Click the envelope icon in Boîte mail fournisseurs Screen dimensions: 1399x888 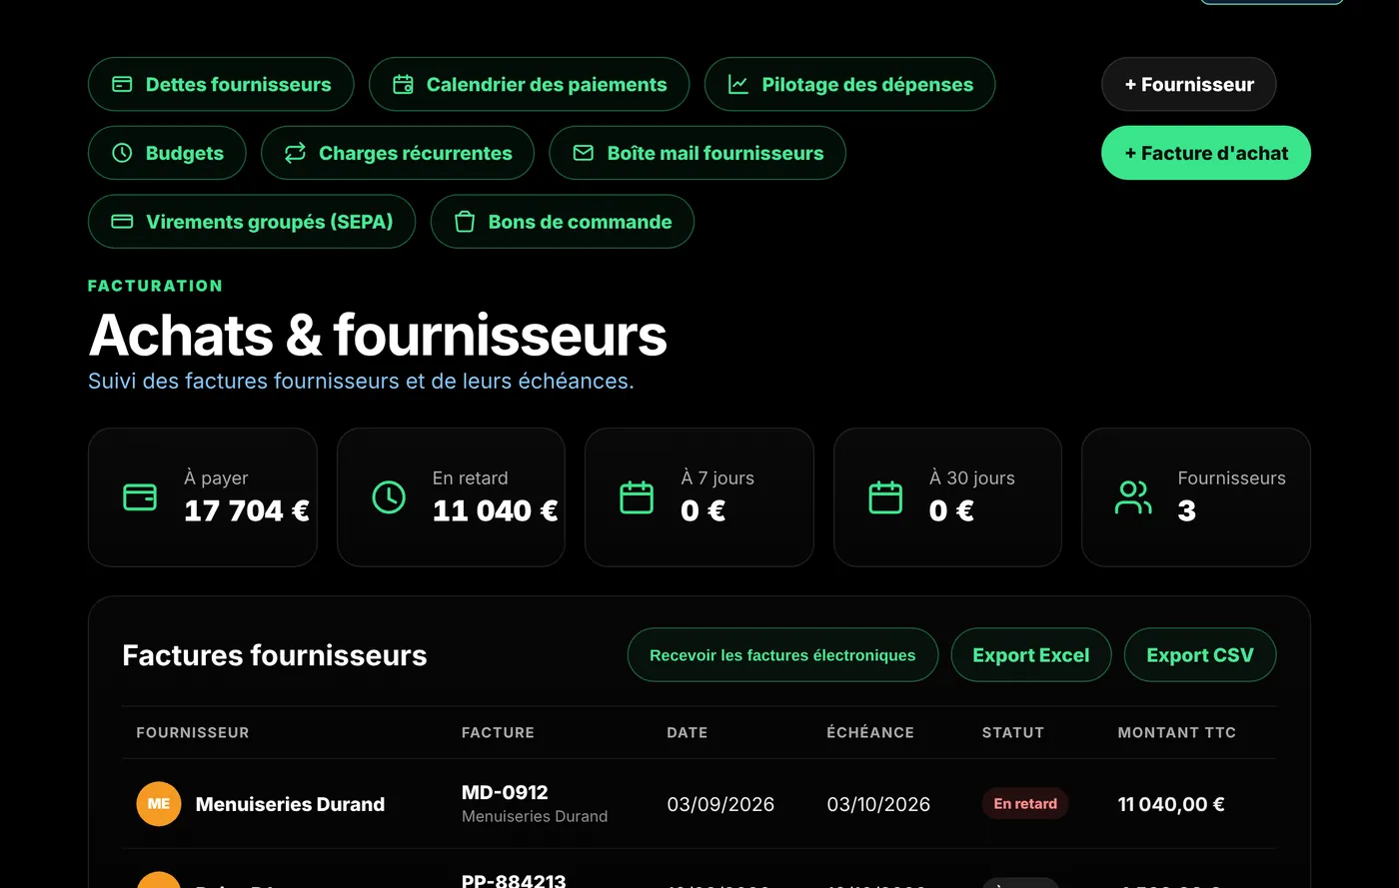[x=584, y=153]
